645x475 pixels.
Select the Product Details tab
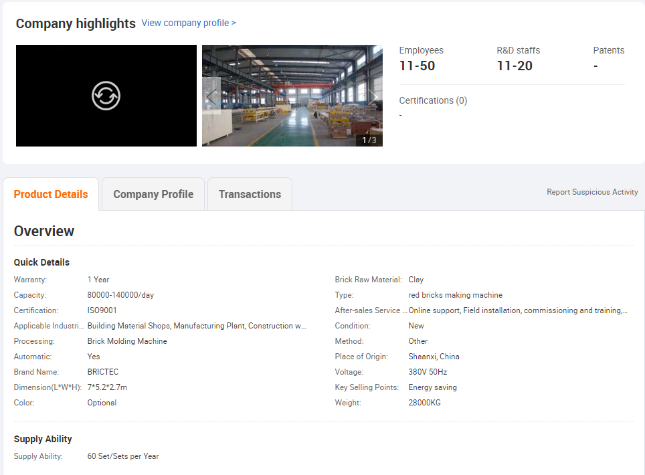[x=51, y=194]
